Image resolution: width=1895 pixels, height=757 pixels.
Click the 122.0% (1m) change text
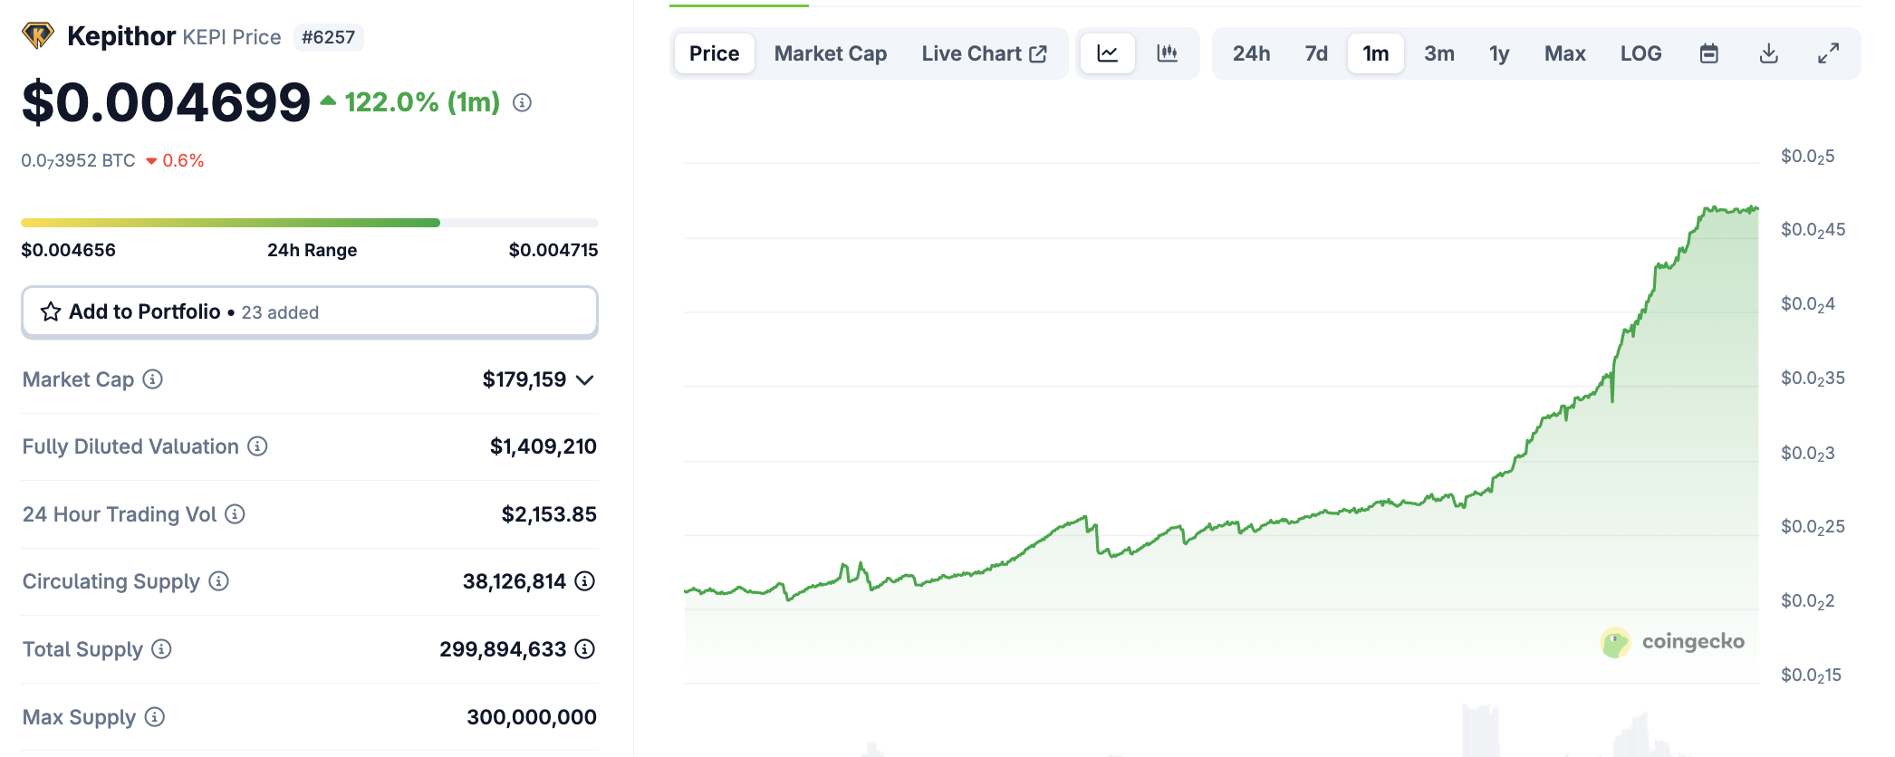(x=422, y=102)
